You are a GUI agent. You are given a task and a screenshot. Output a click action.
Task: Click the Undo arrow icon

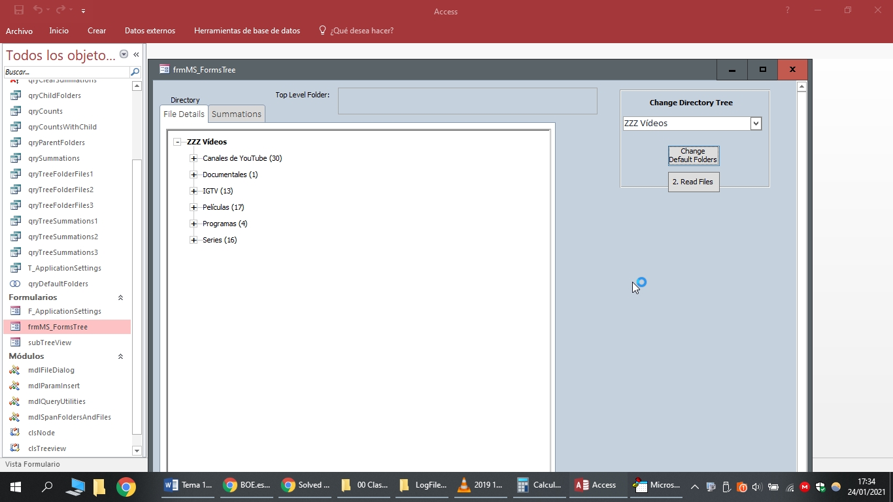click(x=37, y=10)
